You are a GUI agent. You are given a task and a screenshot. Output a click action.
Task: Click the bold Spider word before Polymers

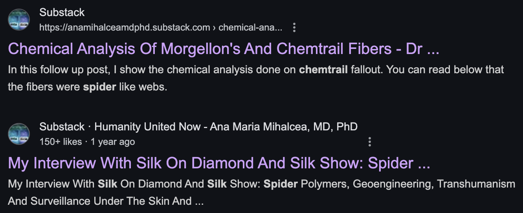[x=281, y=184]
